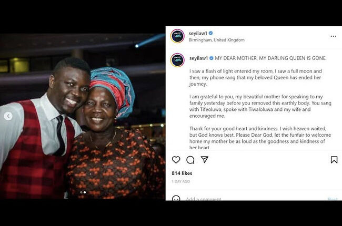Open the seyilaw1 username in header
342x226 pixels.
pyautogui.click(x=198, y=33)
